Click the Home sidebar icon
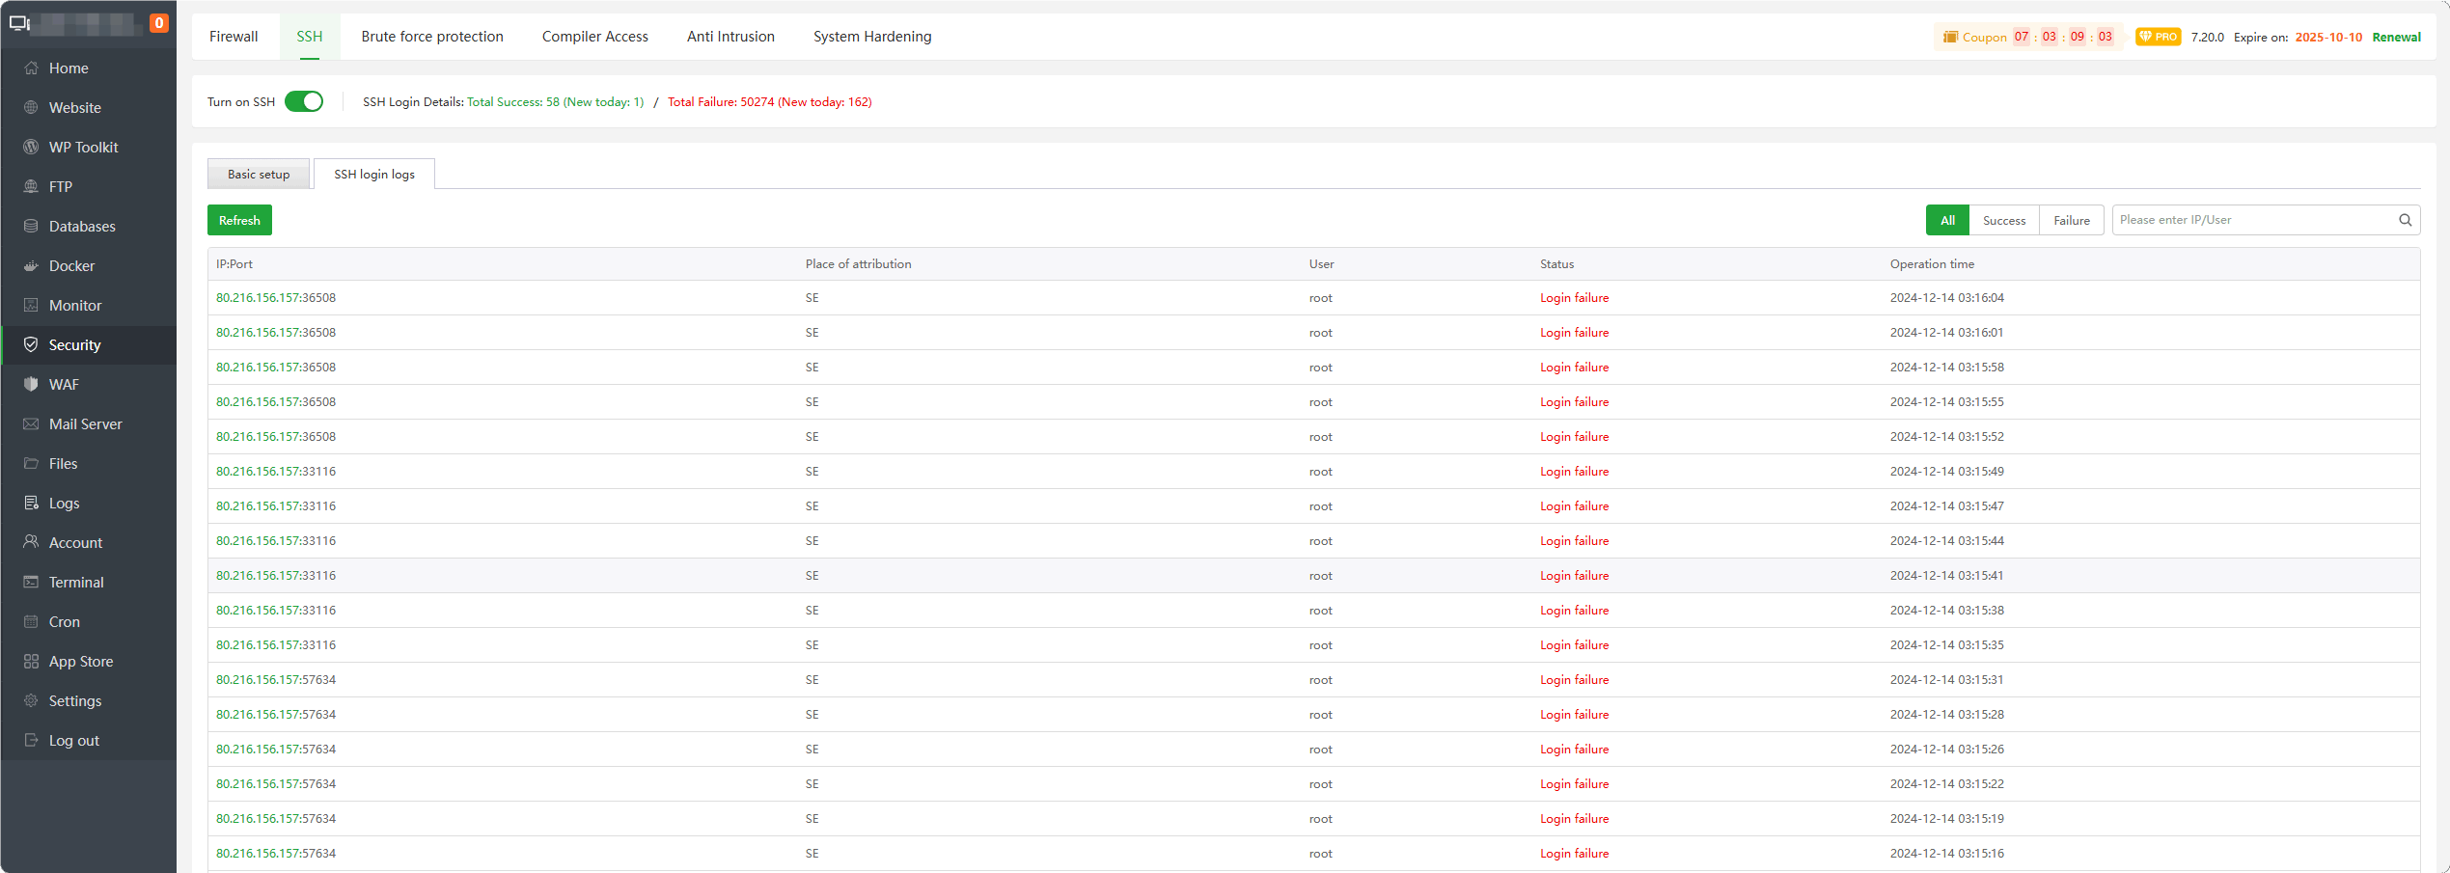Screen dimensions: 2450x873 (x=31, y=68)
